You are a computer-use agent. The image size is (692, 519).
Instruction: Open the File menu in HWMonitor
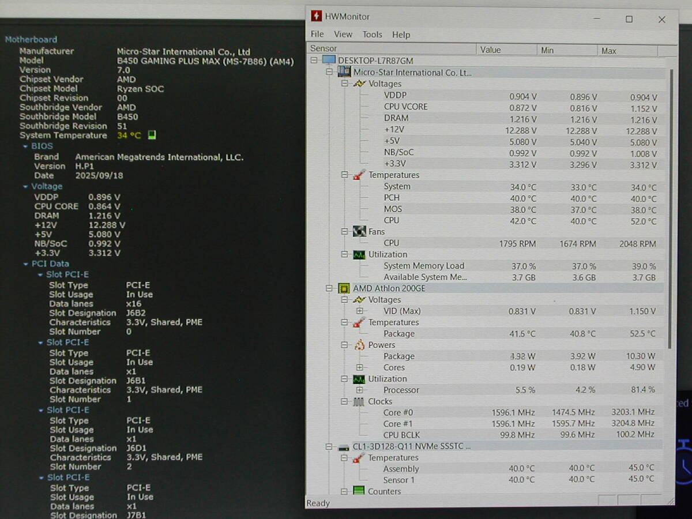(317, 35)
